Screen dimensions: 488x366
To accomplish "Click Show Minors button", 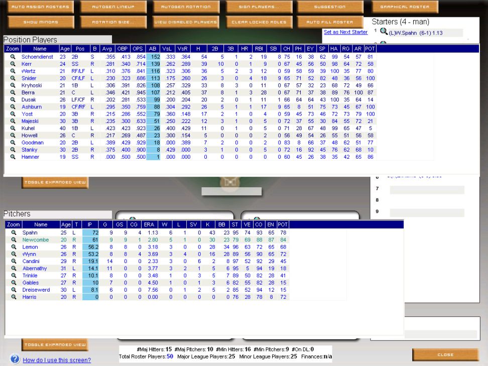I will (41, 22).
